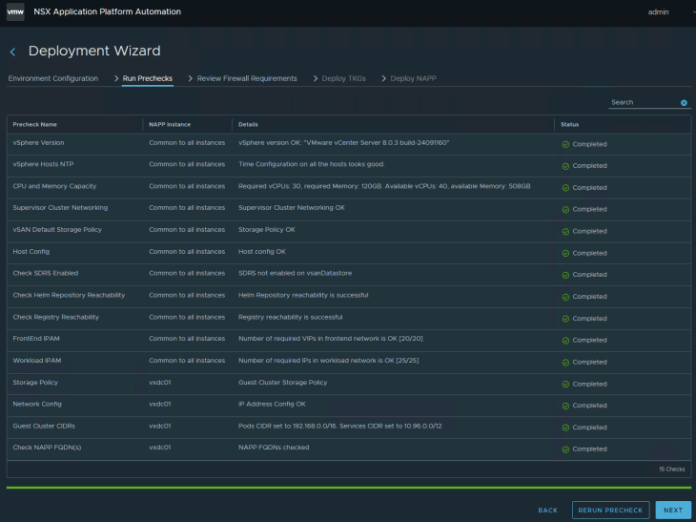Select the Check Helm Repository Reachability row

[68, 295]
